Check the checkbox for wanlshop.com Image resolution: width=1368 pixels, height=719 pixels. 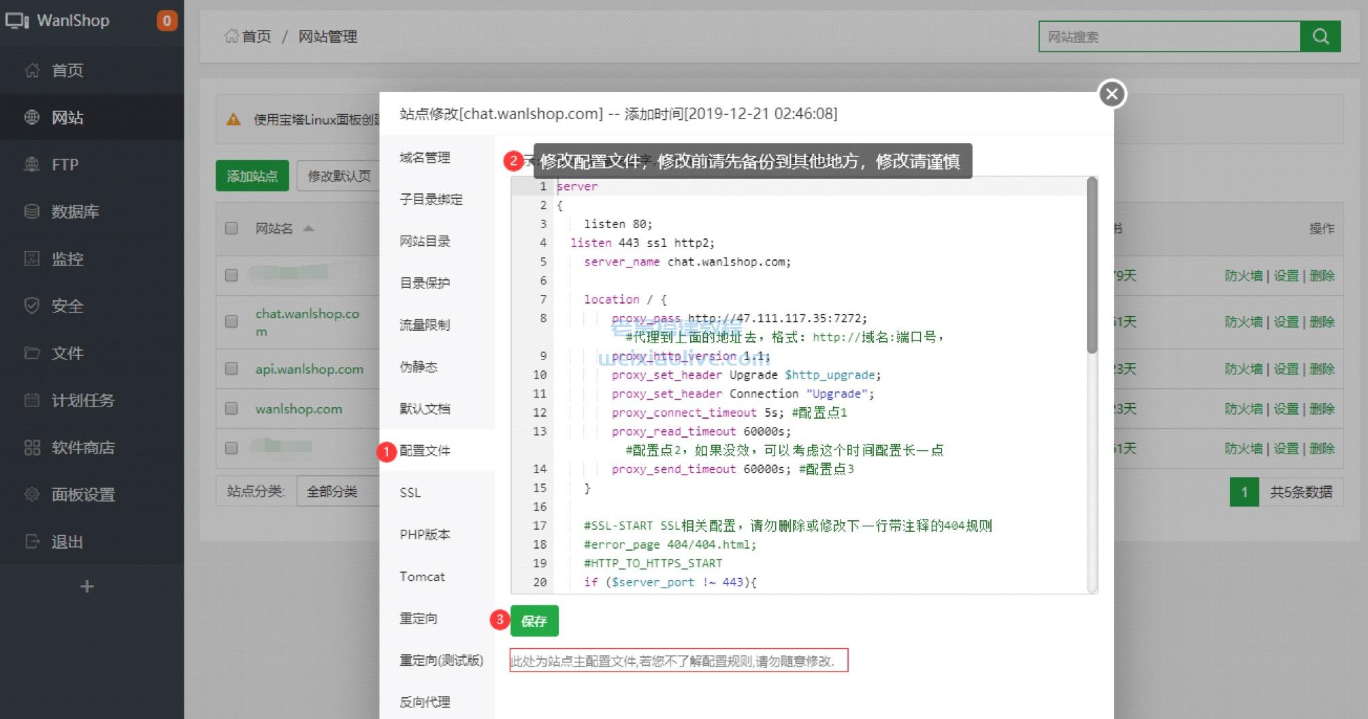pos(231,409)
